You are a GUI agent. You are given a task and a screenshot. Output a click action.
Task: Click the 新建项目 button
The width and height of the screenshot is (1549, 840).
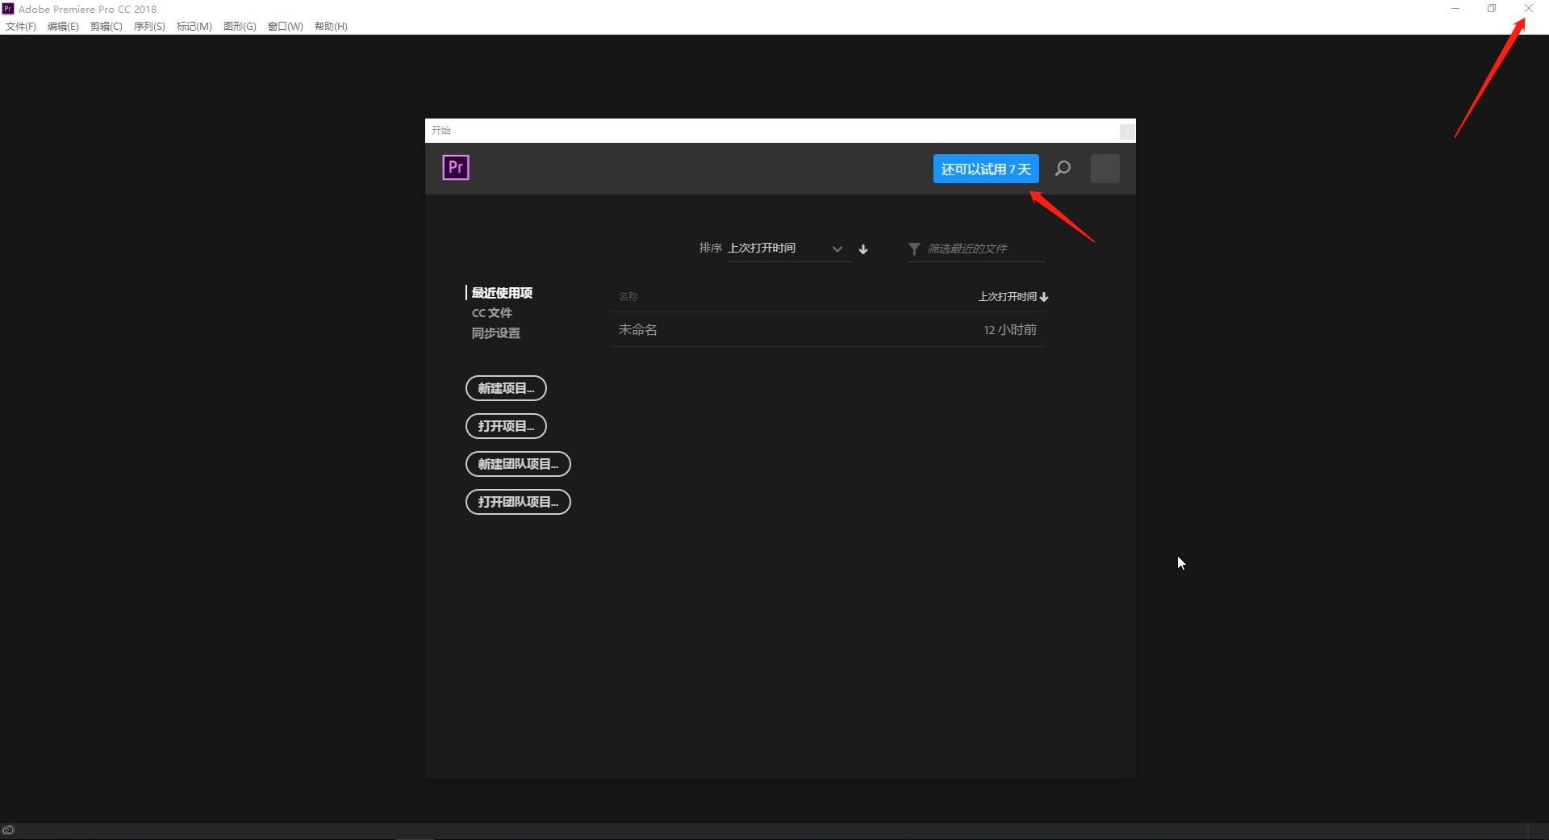[x=506, y=388]
